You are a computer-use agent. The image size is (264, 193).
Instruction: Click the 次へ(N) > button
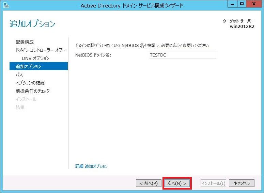177,183
